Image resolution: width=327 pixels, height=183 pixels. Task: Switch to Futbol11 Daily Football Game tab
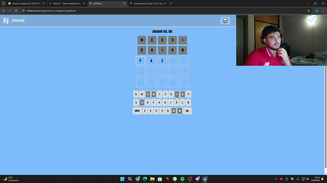tap(66, 4)
